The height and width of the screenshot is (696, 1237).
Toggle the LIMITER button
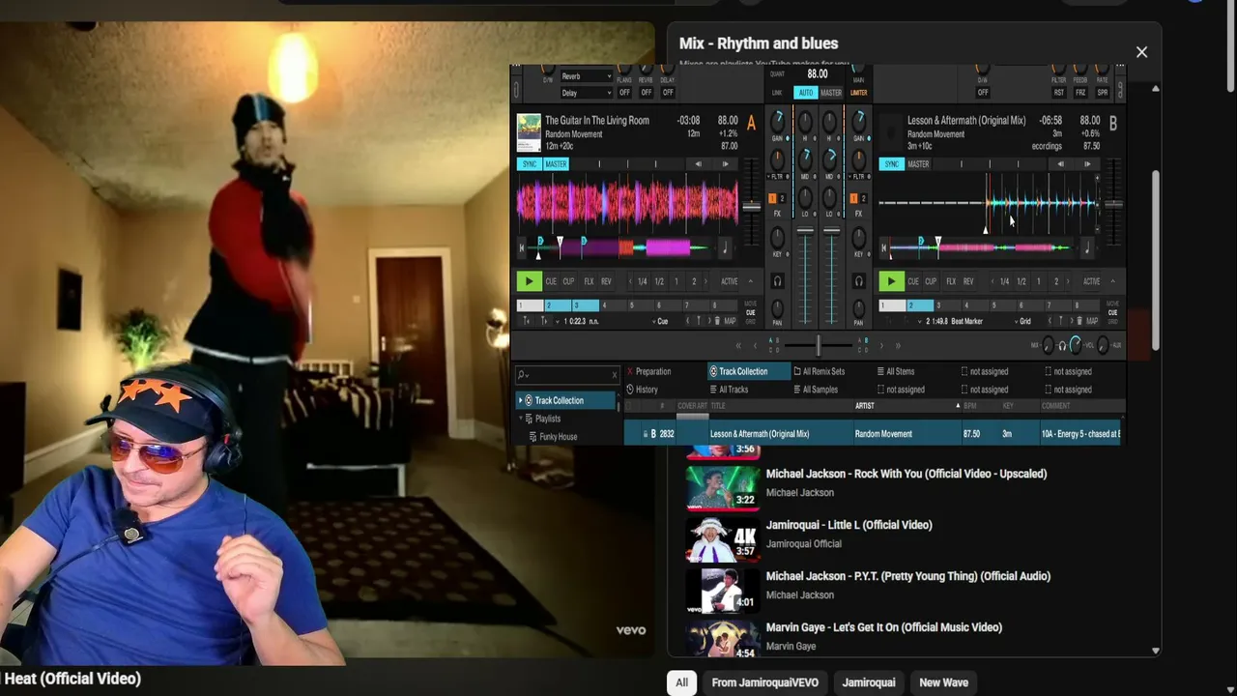click(x=858, y=93)
